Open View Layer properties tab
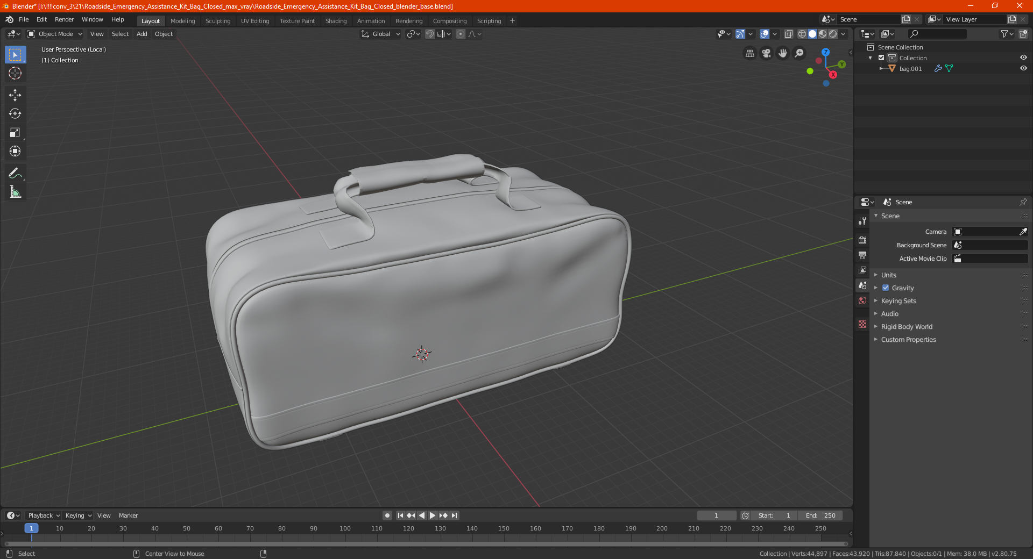This screenshot has height=559, width=1033. pos(862,270)
